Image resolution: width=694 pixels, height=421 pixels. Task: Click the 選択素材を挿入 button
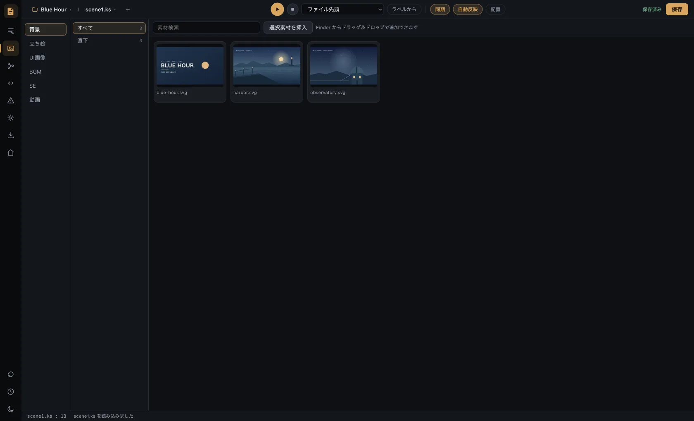[288, 27]
